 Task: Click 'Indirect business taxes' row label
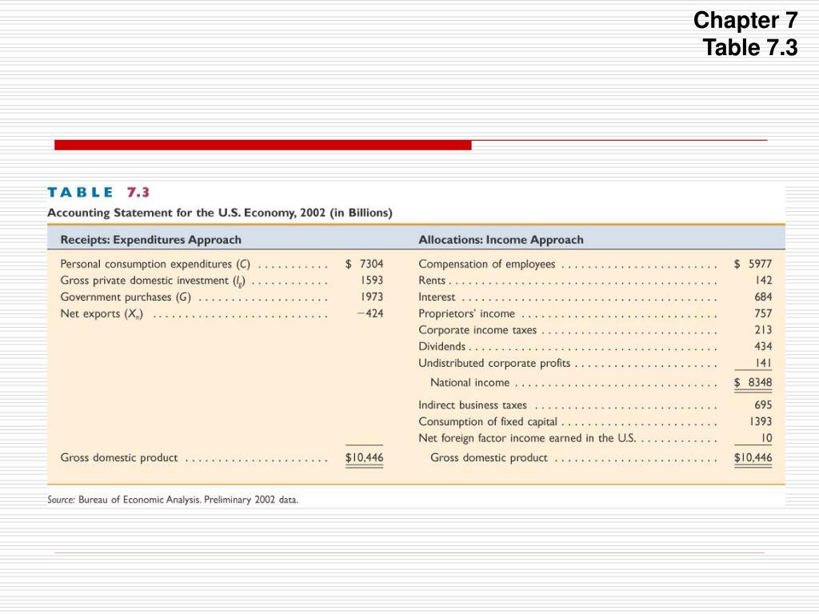click(473, 405)
